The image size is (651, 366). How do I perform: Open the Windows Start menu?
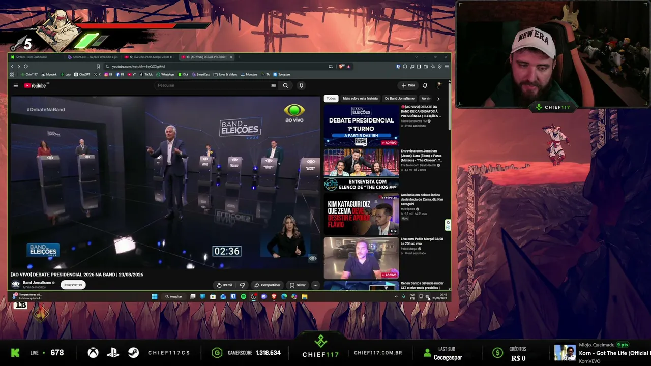(x=155, y=296)
